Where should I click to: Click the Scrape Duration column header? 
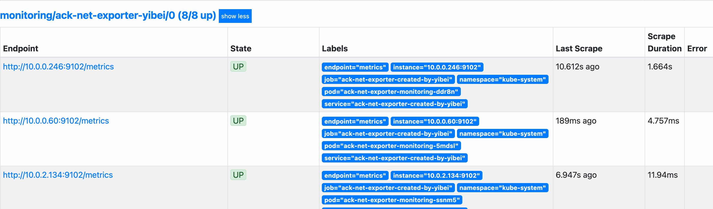click(664, 42)
